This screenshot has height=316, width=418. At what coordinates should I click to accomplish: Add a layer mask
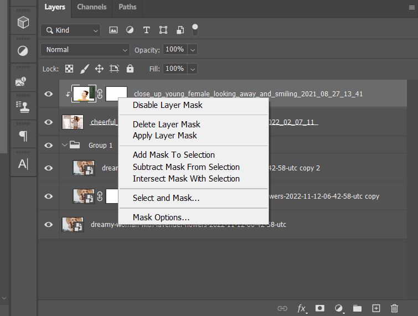tap(320, 308)
